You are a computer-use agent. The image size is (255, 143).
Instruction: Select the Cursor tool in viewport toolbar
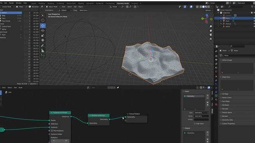tap(43, 20)
